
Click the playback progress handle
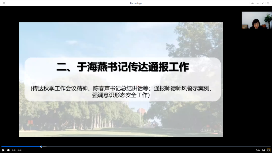[x=41, y=146]
